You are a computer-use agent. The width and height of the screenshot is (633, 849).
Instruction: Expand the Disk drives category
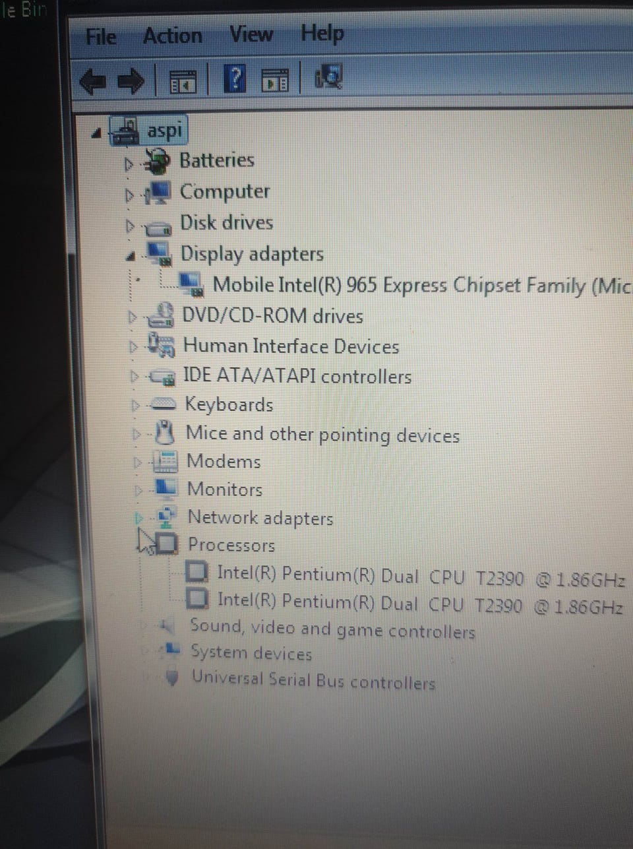131,226
